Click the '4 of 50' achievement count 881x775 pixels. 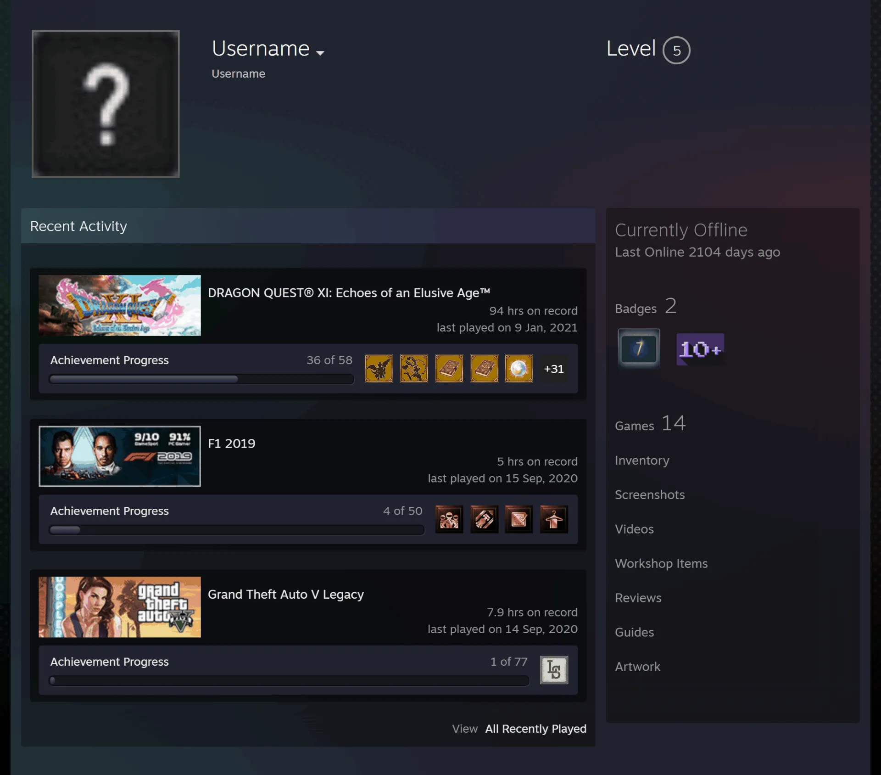tap(403, 511)
